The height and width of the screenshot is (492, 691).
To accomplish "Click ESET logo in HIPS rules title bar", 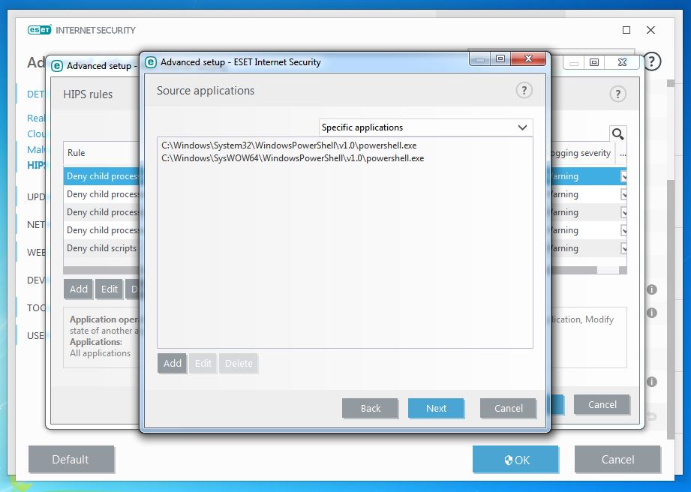I will 57,66.
